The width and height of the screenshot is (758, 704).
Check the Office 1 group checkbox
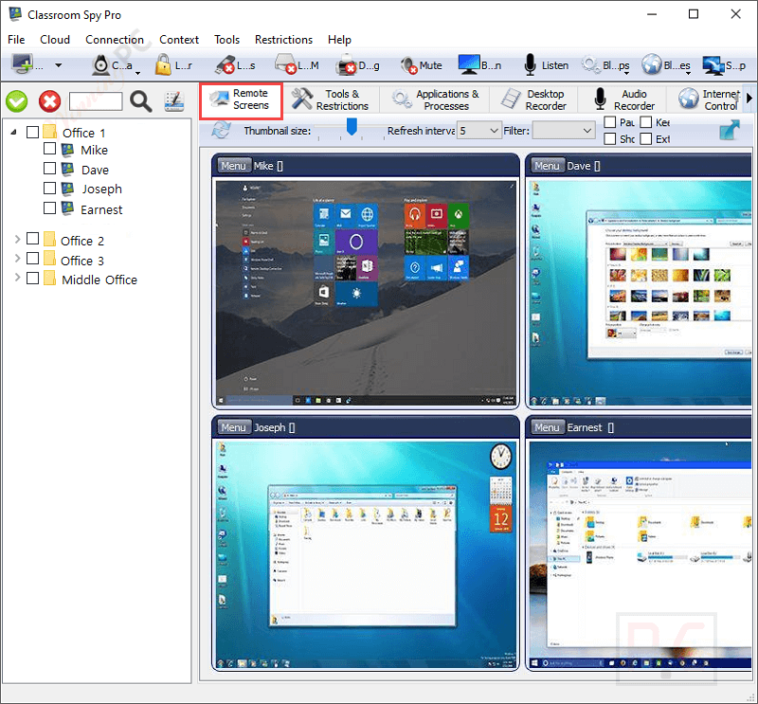pos(33,133)
